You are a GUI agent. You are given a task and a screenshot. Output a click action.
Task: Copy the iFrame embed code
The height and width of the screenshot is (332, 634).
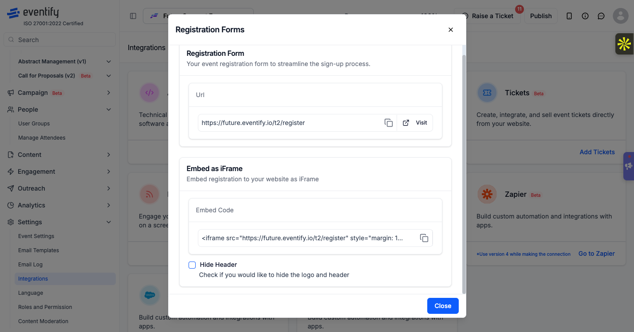(x=424, y=238)
